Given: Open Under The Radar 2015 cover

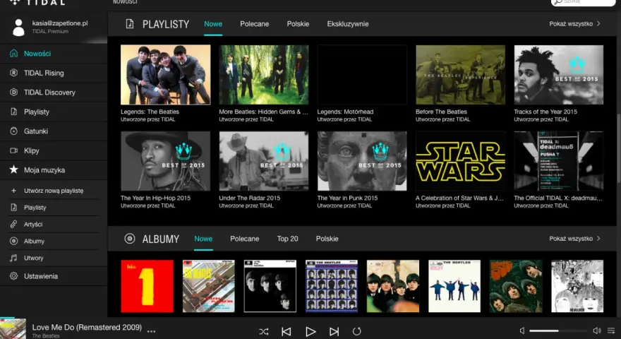Looking at the screenshot, I should click(264, 161).
